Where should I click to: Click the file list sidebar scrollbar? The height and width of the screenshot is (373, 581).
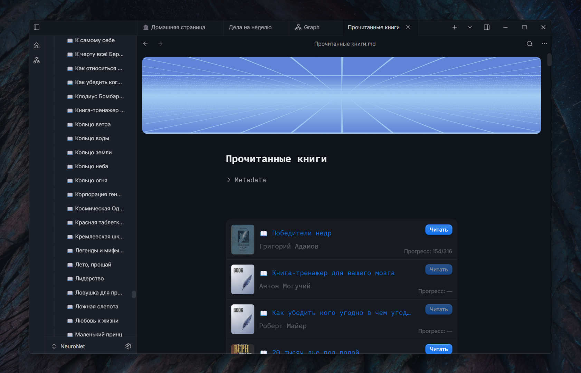[134, 294]
